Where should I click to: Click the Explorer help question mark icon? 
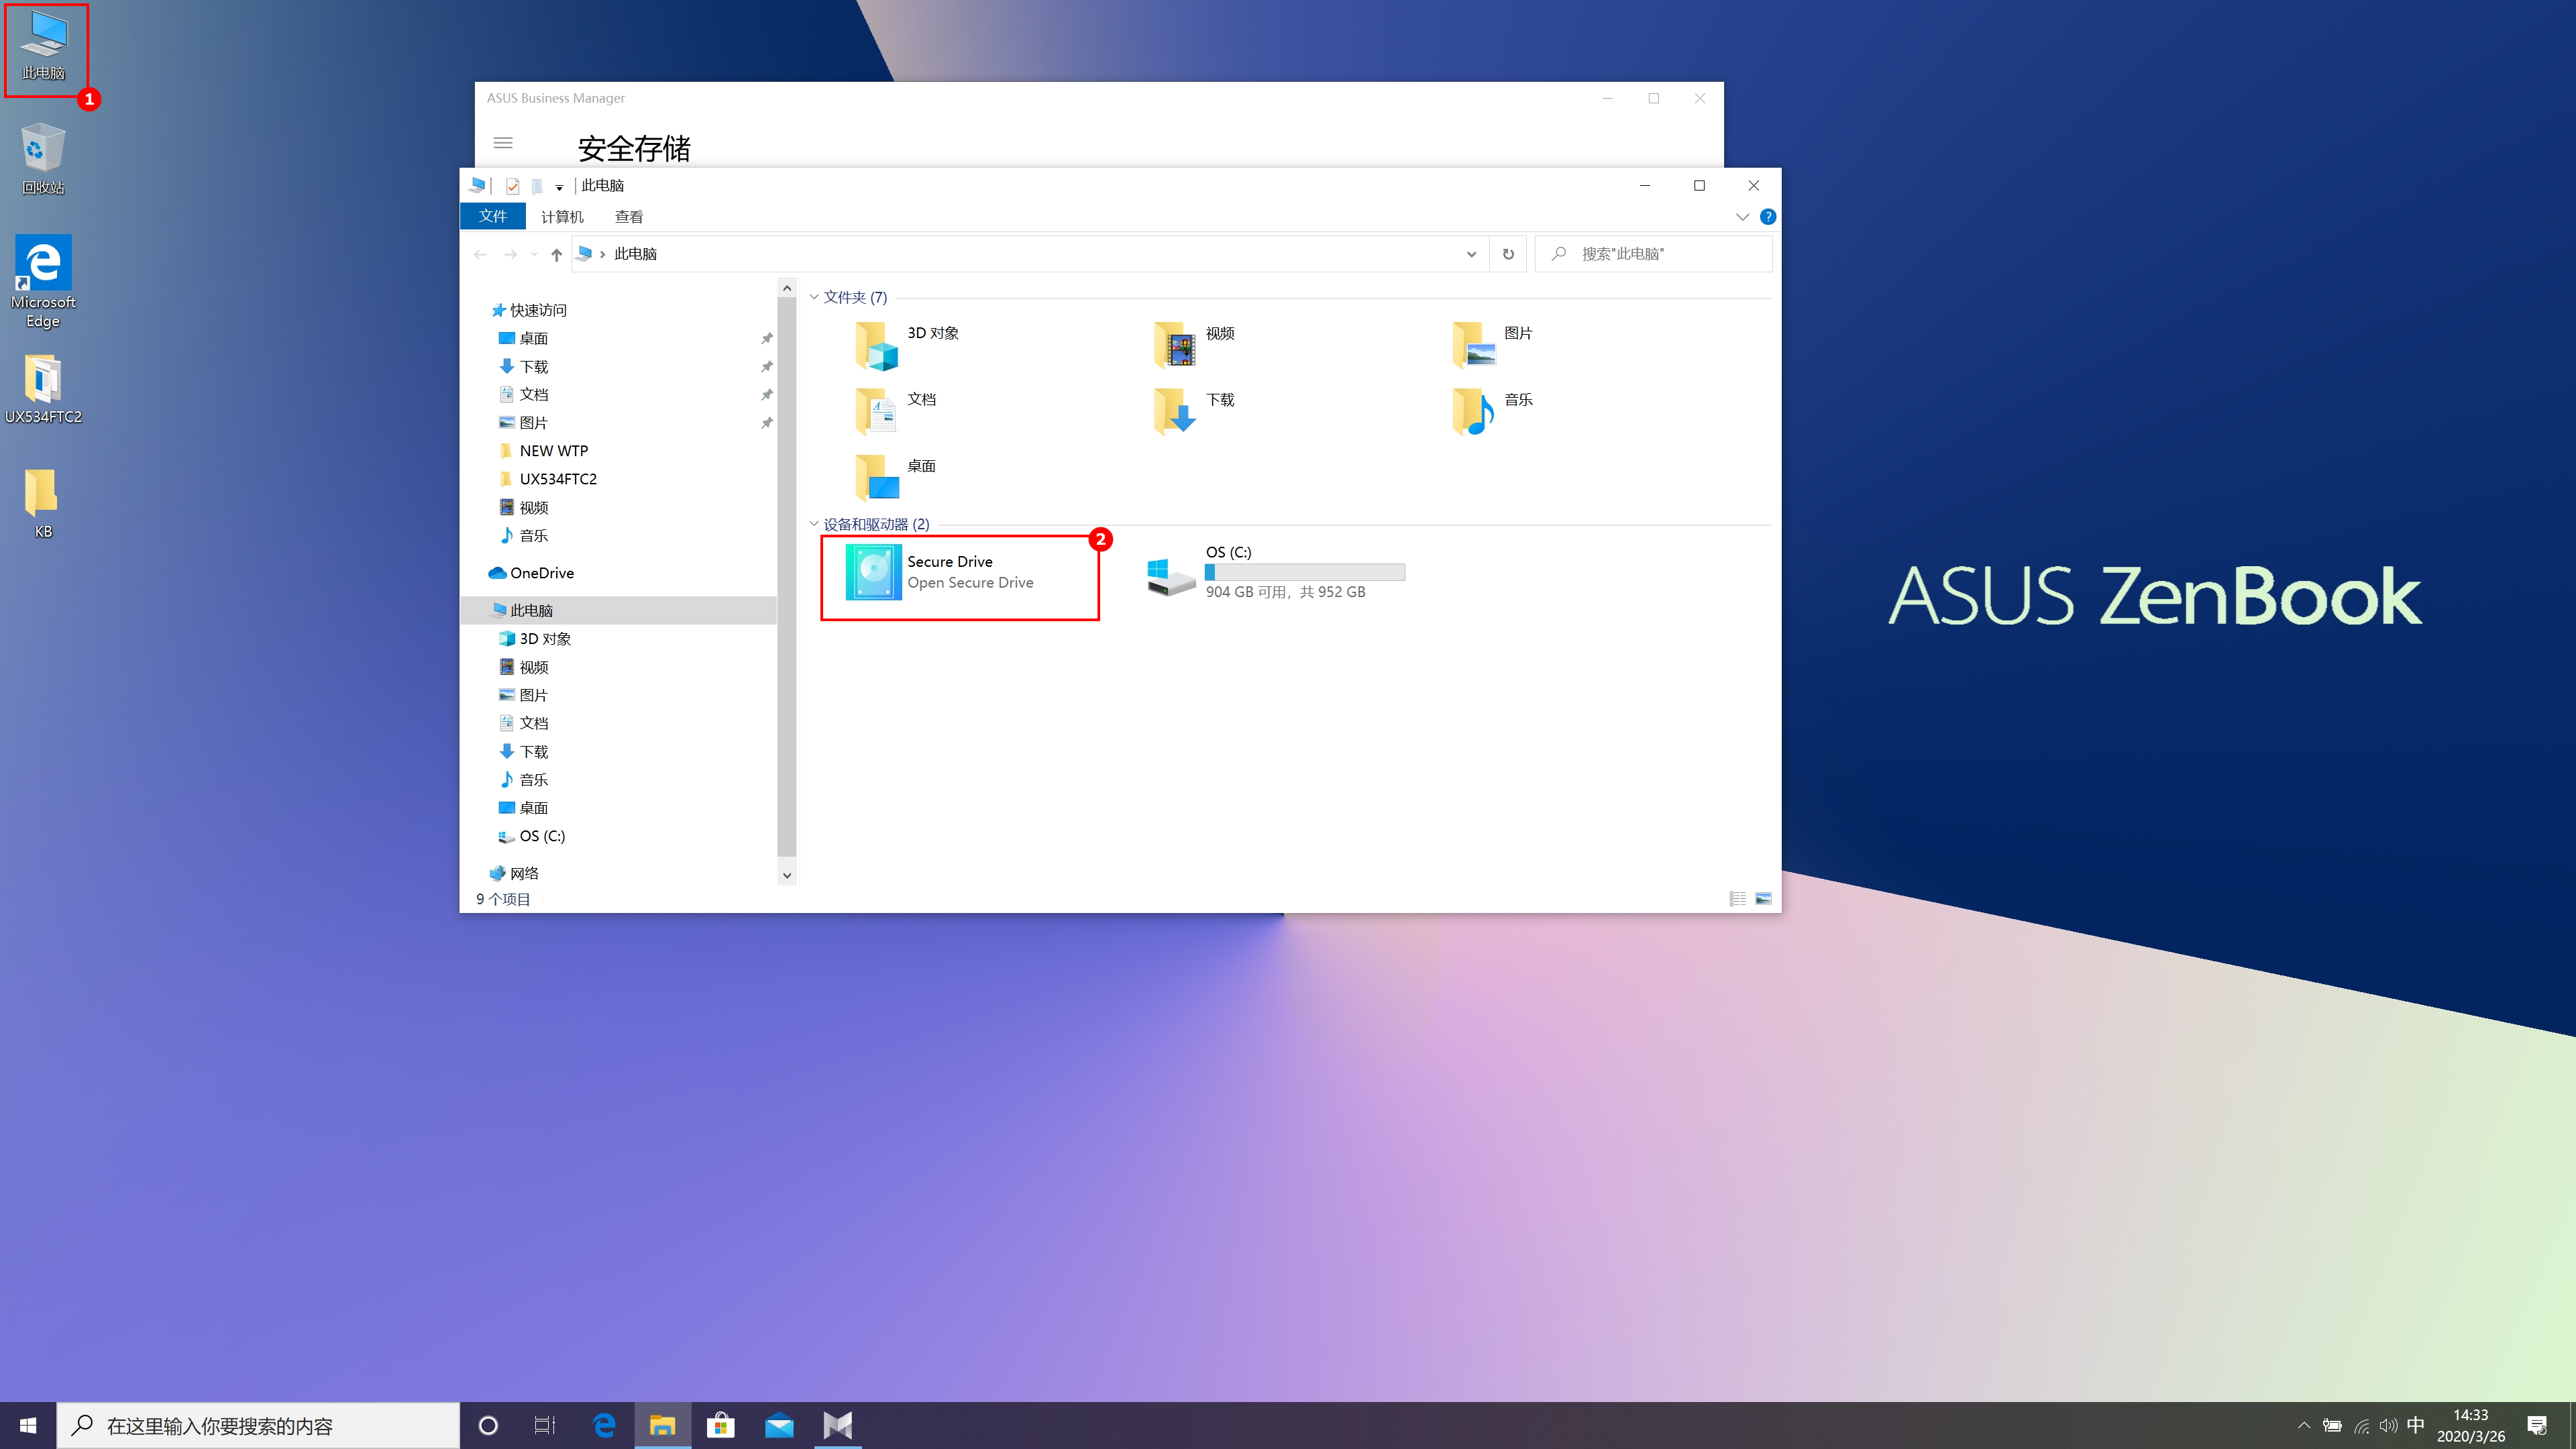[x=1768, y=217]
